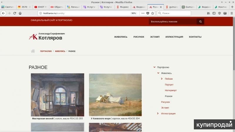The image size is (235, 132).
Task: Open ЭСТАМП in main navigation
Action: (x=155, y=37)
